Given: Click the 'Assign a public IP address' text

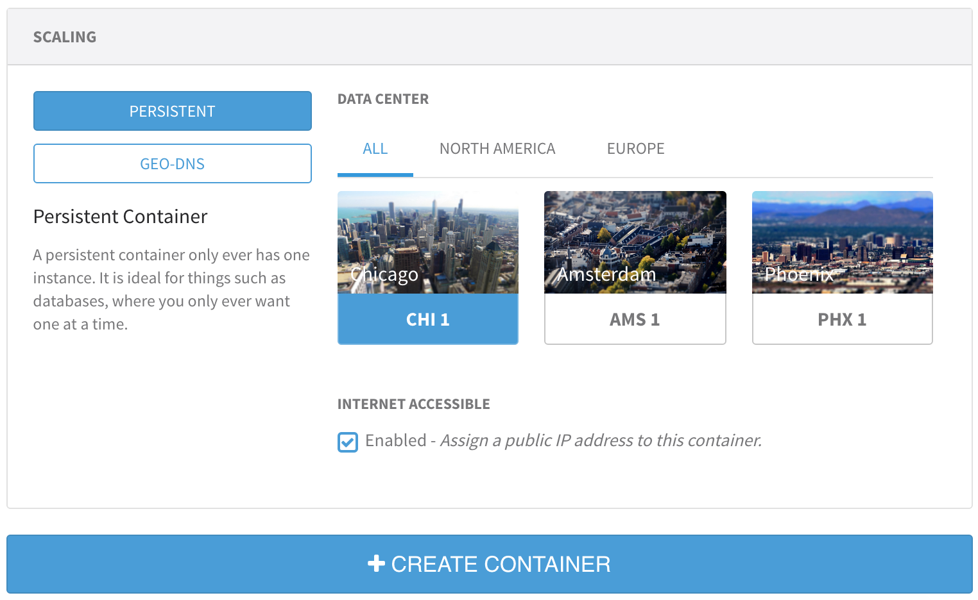Looking at the screenshot, I should point(601,440).
